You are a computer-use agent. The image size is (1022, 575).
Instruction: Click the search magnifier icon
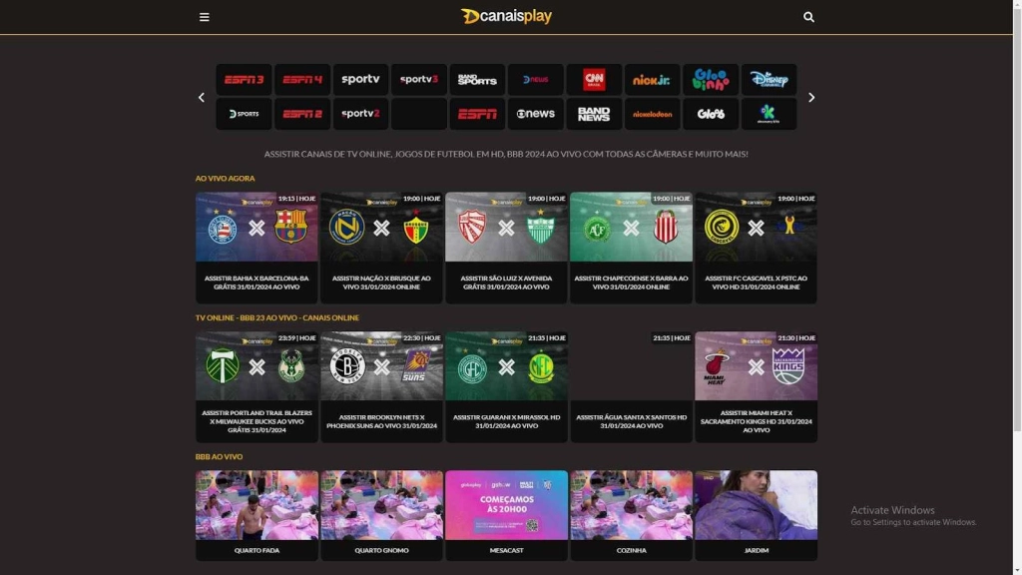[x=808, y=17]
